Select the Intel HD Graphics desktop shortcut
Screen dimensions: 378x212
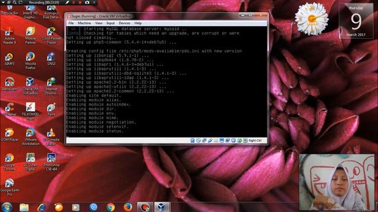coord(30,12)
